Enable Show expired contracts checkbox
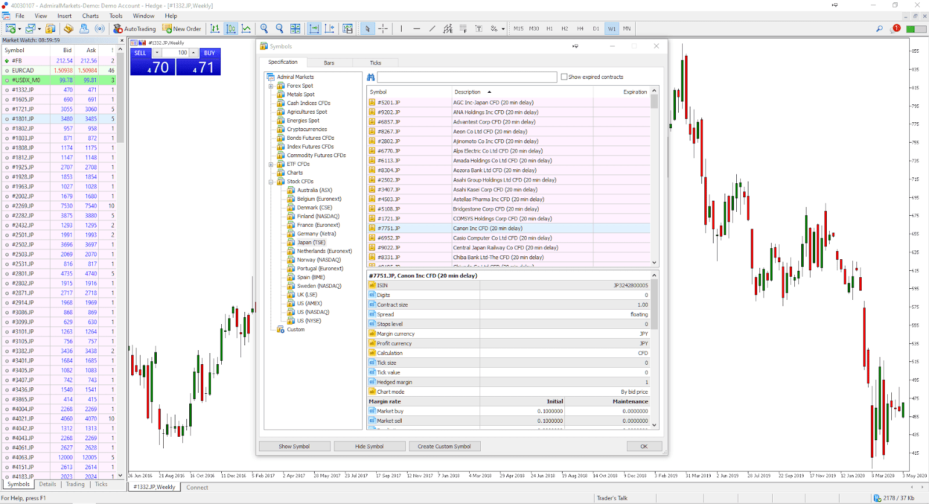 [564, 77]
